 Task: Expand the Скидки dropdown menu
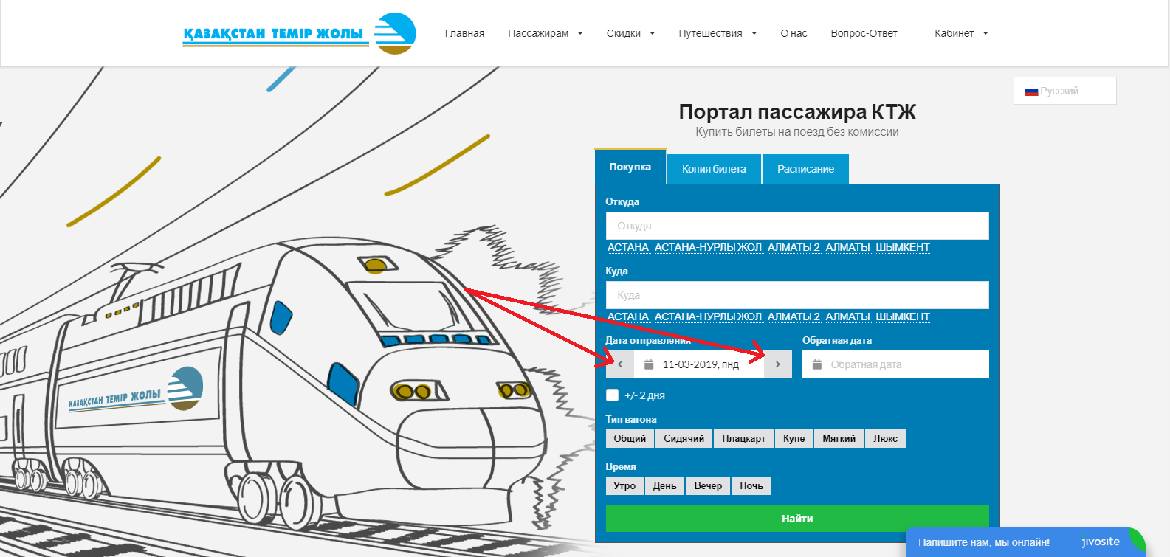(630, 33)
